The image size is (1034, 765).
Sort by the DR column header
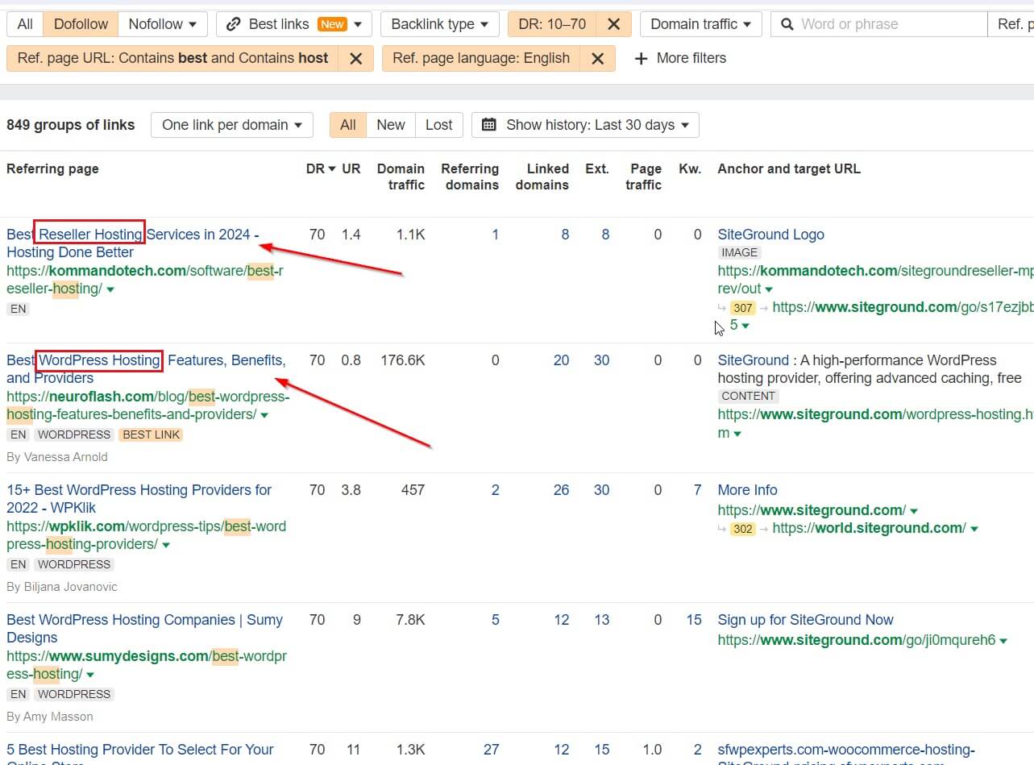pos(321,168)
